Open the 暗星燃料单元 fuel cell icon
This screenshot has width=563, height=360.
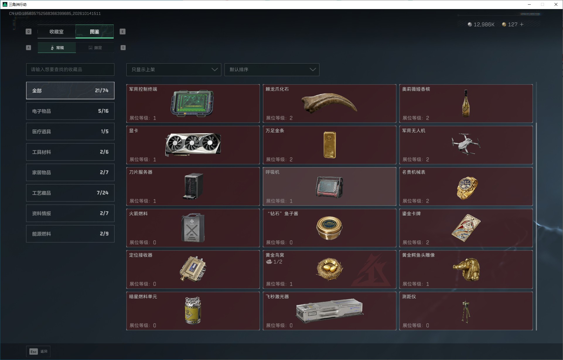(x=193, y=311)
